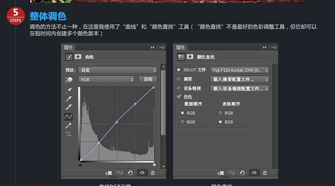Pick the white point eyedropper in Curves
This screenshot has height=186, width=335.
coord(68,108)
